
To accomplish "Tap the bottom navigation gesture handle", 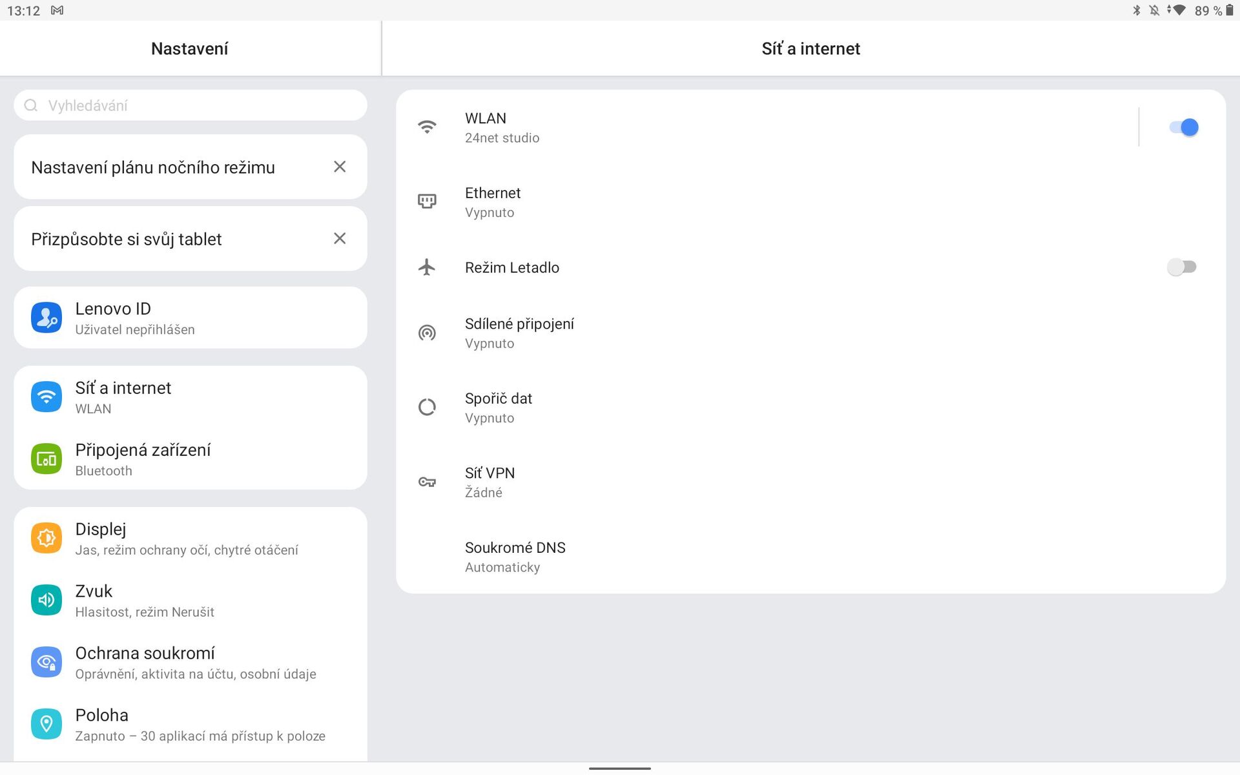I will [619, 769].
